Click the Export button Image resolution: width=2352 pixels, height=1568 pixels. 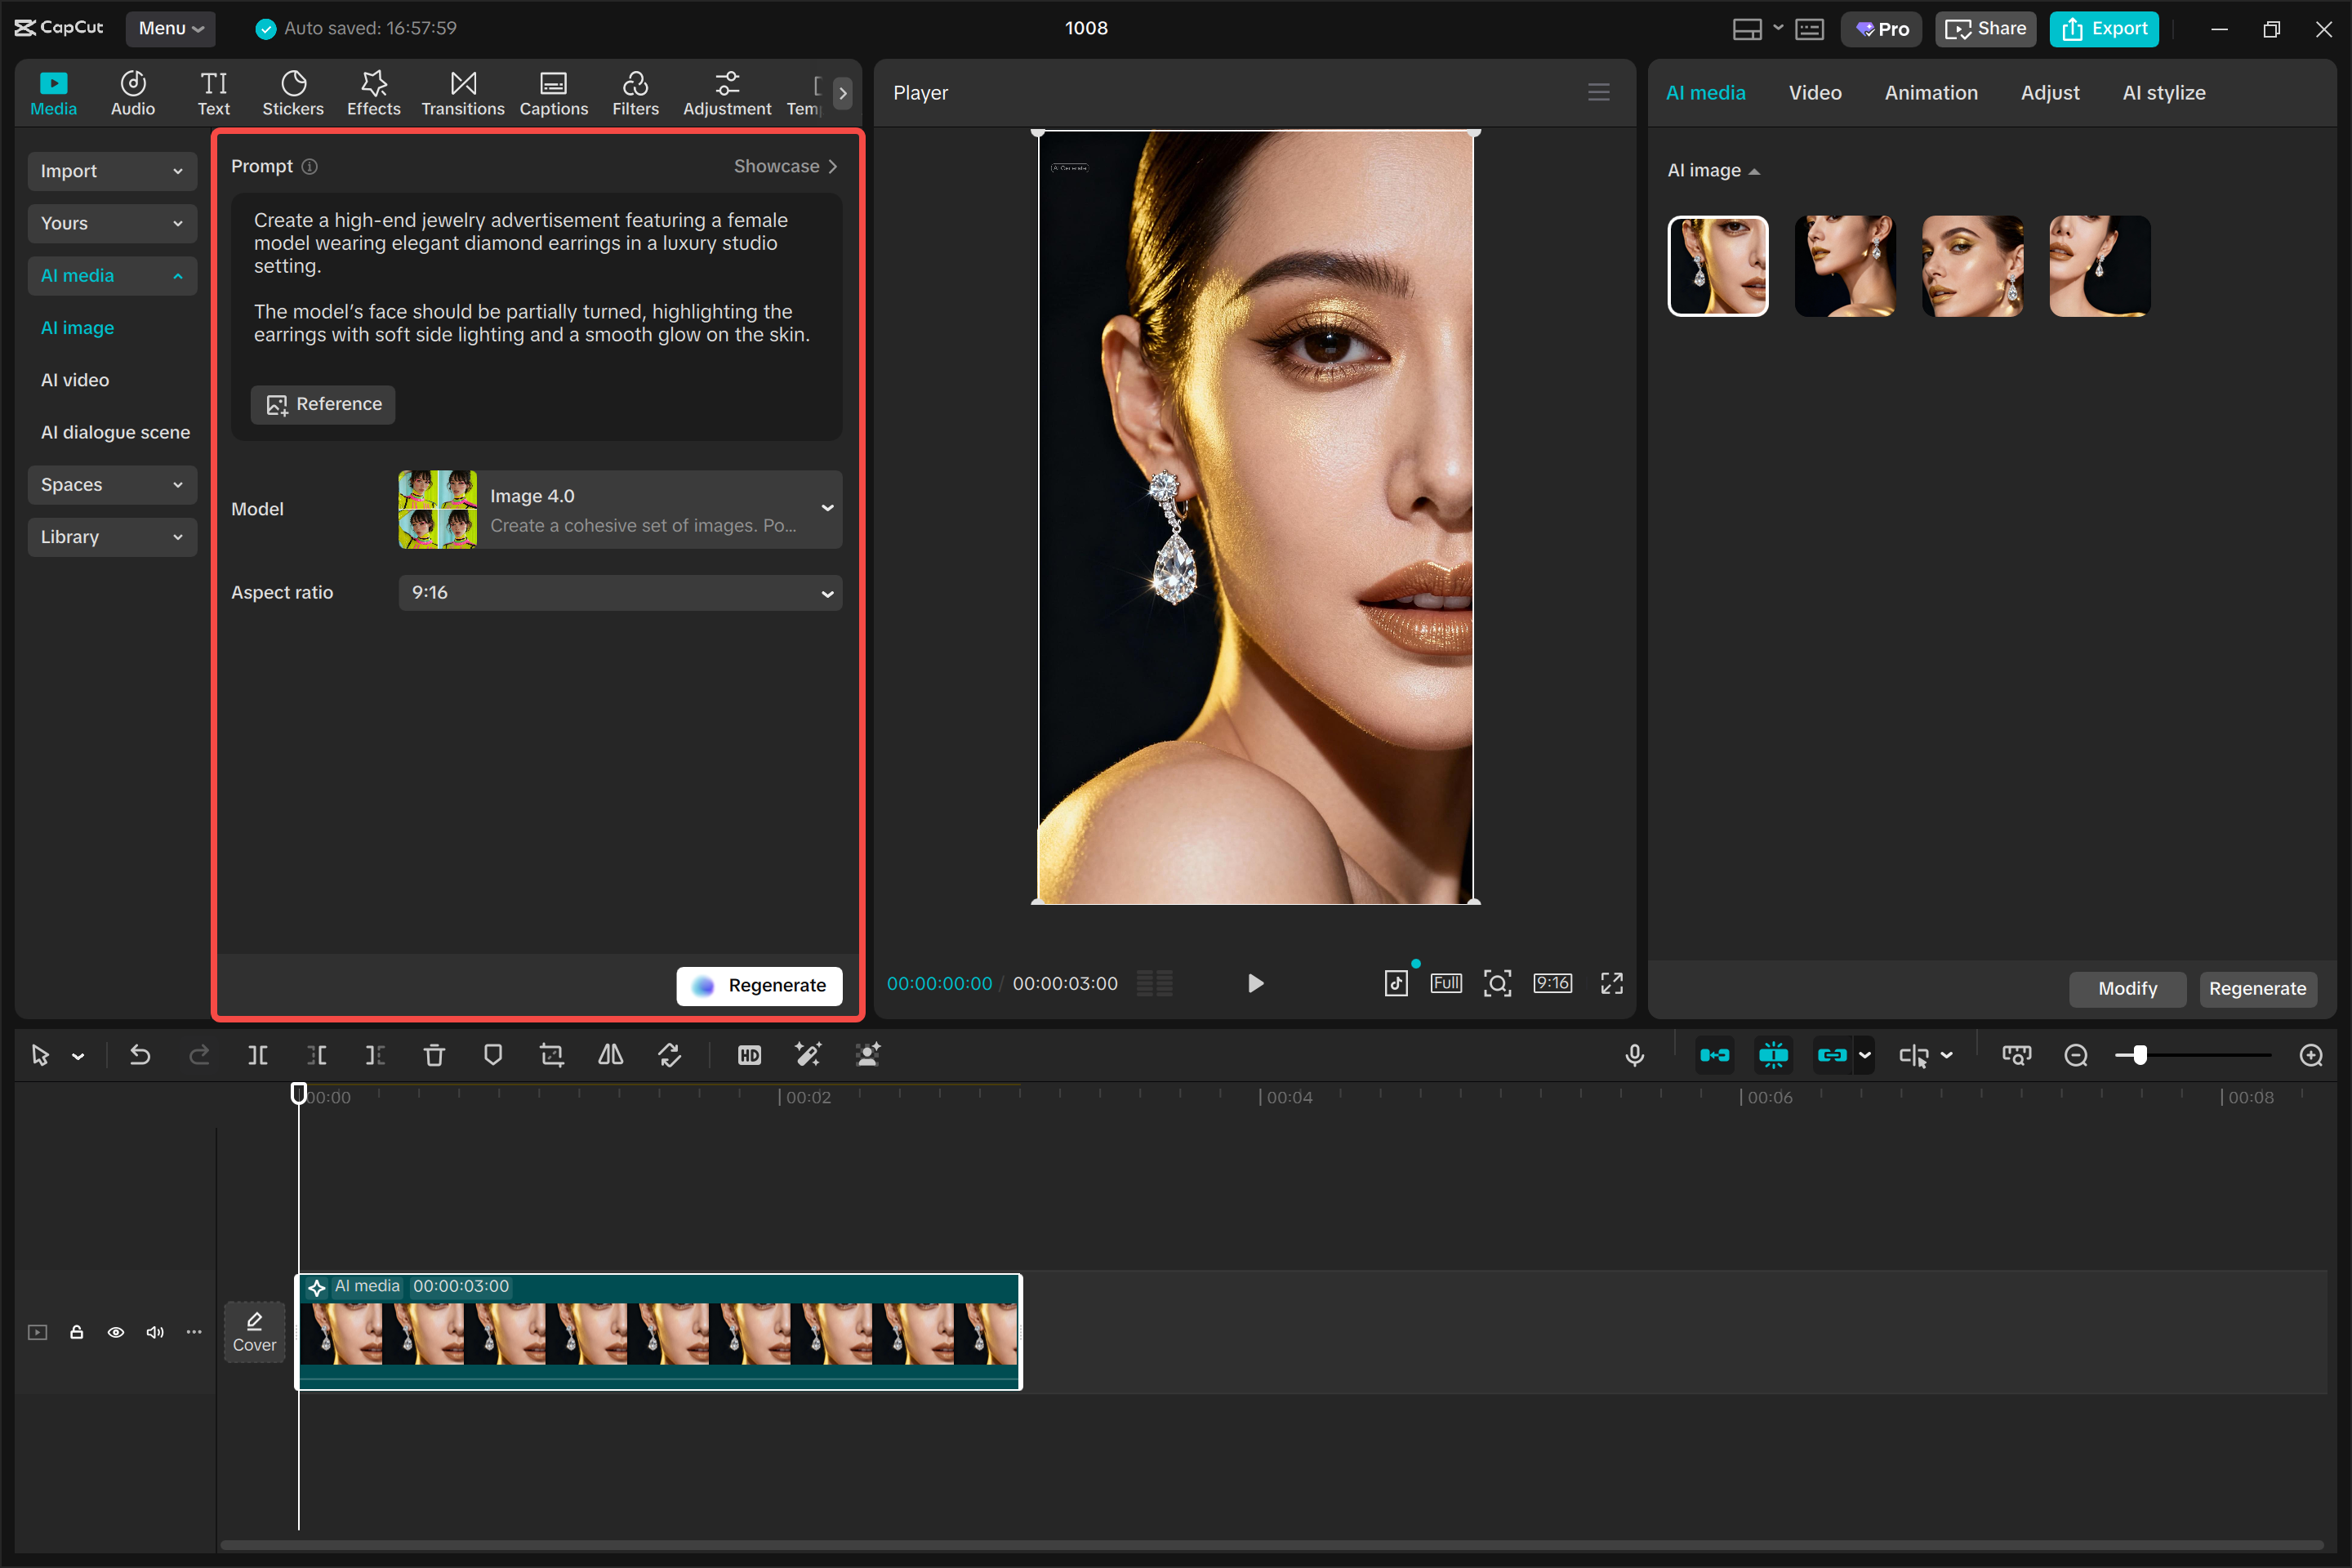click(2103, 29)
